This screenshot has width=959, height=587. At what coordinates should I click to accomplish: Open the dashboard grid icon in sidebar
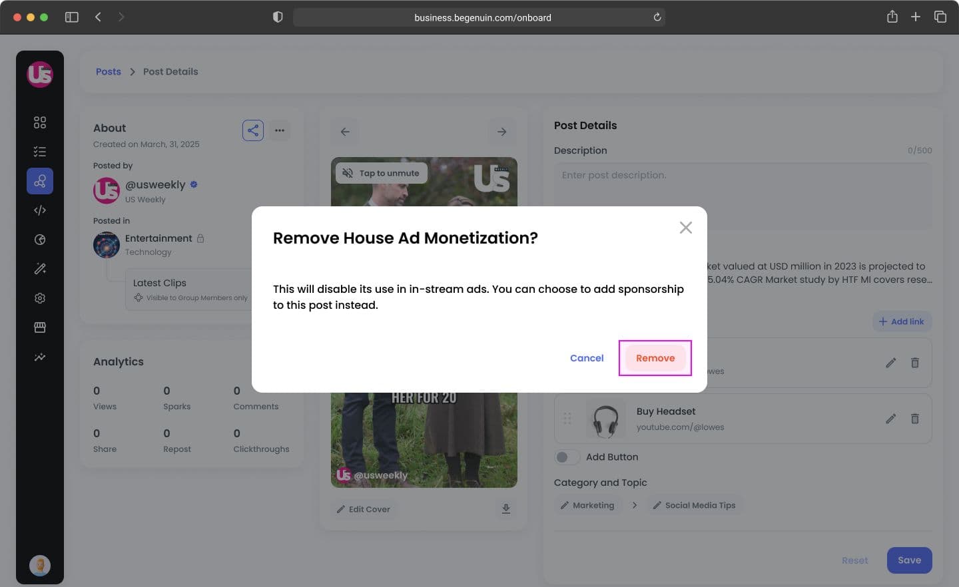(40, 122)
